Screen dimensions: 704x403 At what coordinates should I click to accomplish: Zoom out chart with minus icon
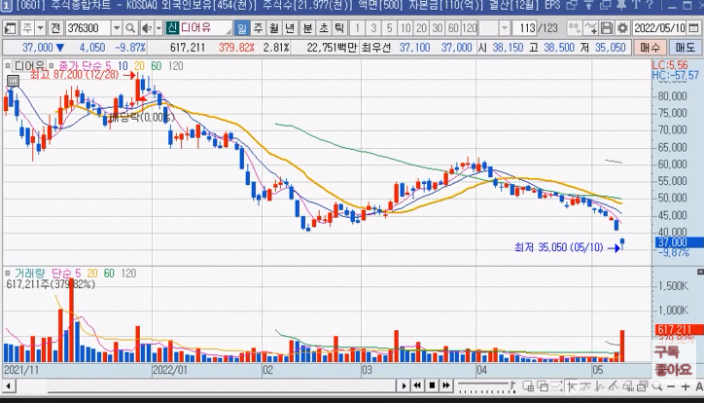[671, 386]
